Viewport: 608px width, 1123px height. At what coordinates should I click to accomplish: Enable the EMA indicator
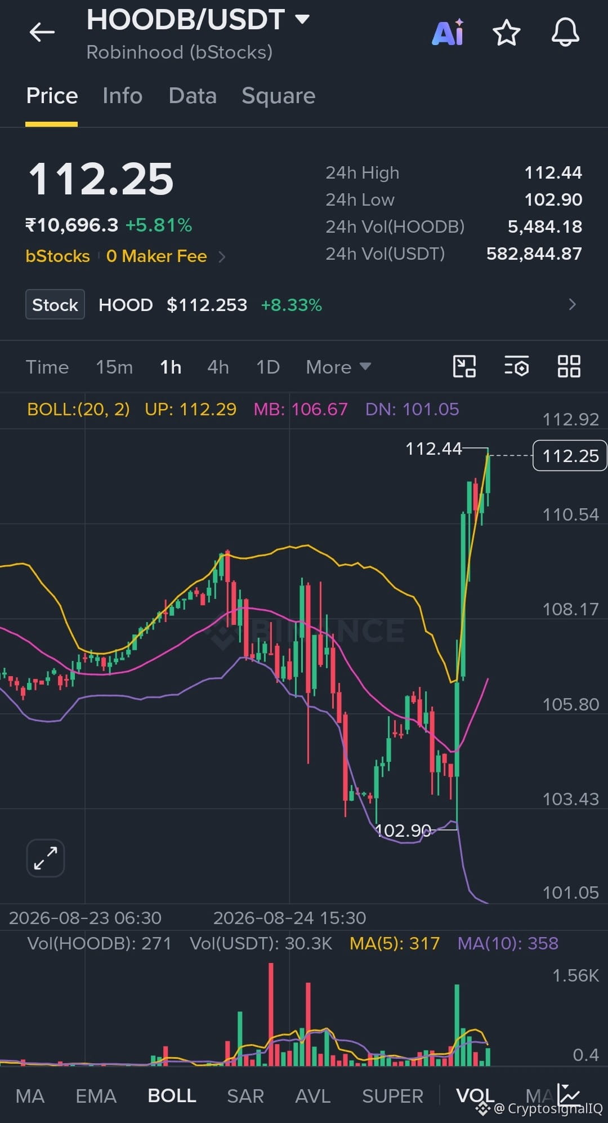[x=96, y=1096]
